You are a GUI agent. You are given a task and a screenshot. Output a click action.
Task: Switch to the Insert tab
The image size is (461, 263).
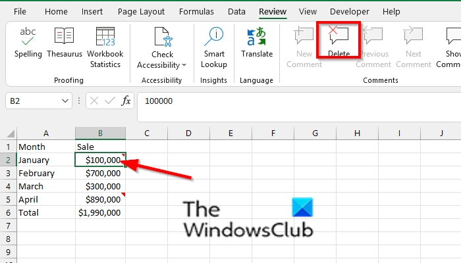(92, 12)
